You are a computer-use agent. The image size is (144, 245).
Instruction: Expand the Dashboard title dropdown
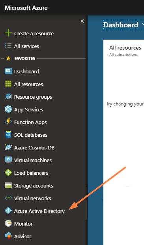click(143, 25)
